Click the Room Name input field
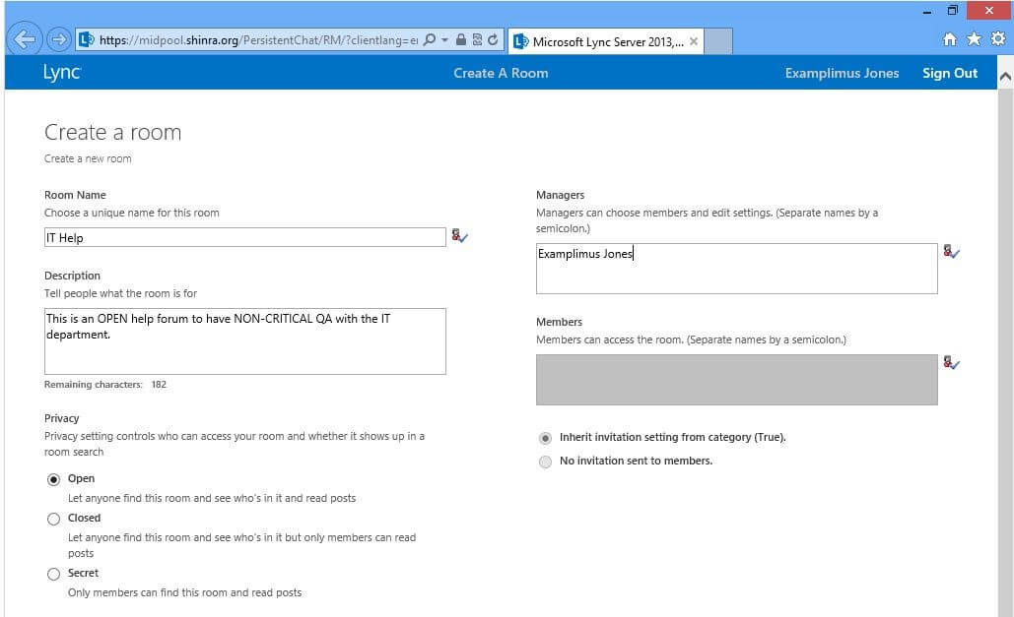This screenshot has width=1014, height=617. (245, 237)
